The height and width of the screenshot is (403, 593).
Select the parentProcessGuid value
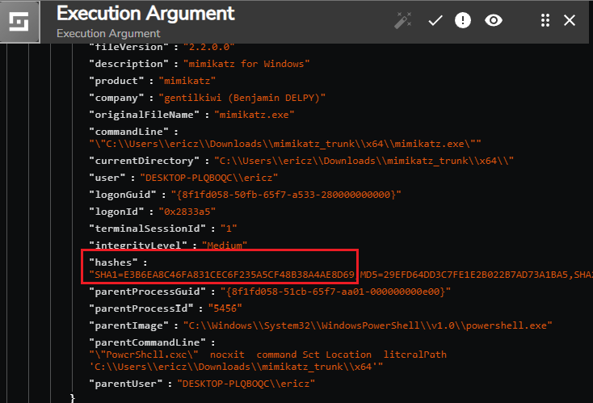tap(335, 292)
